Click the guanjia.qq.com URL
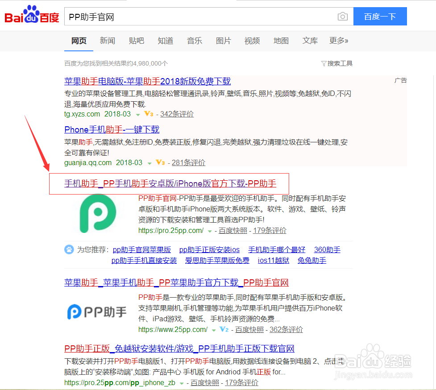436x390 pixels. pos(88,162)
